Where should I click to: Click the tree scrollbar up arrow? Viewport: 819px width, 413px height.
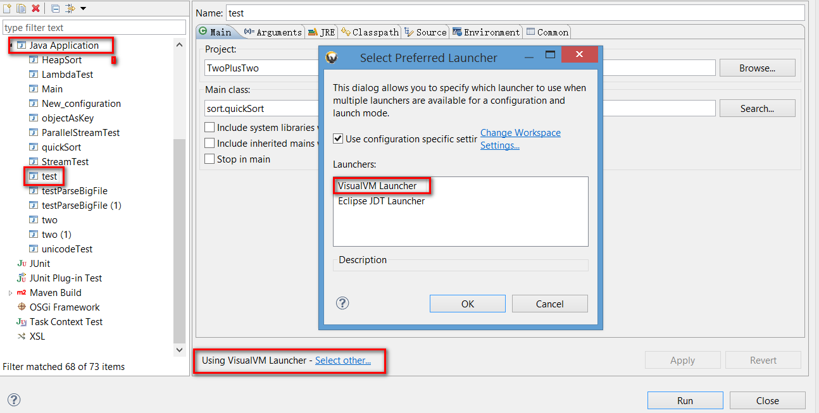click(180, 45)
